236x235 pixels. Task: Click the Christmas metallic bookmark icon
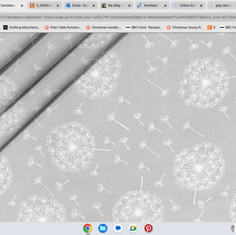(x=88, y=27)
